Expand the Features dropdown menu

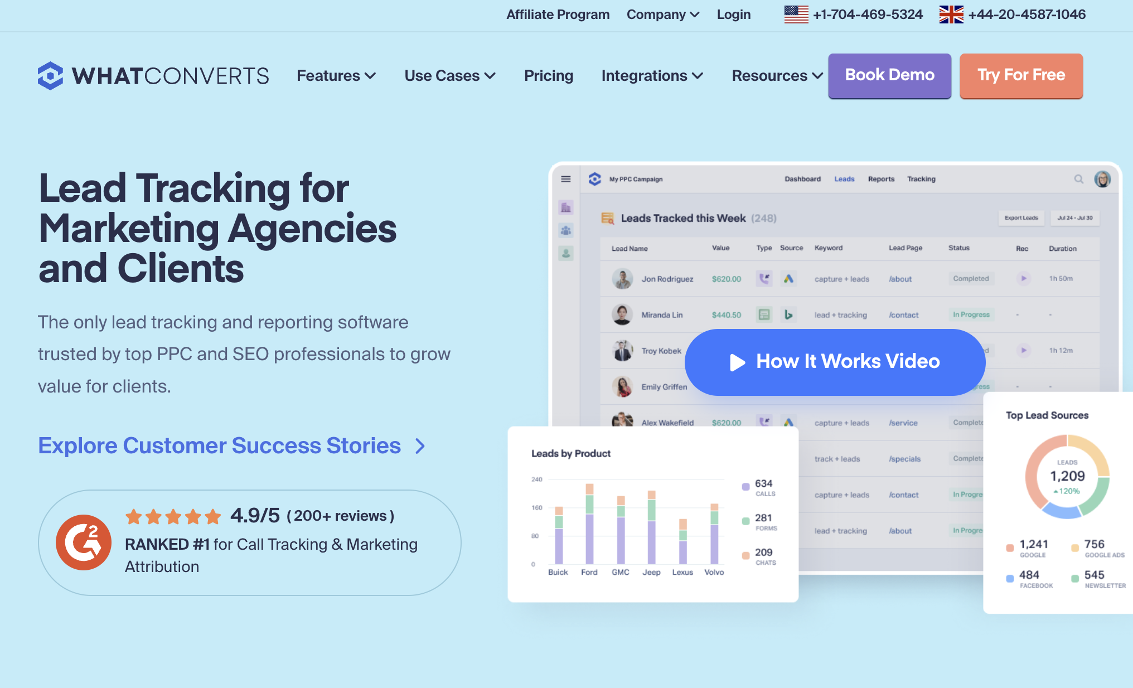336,76
